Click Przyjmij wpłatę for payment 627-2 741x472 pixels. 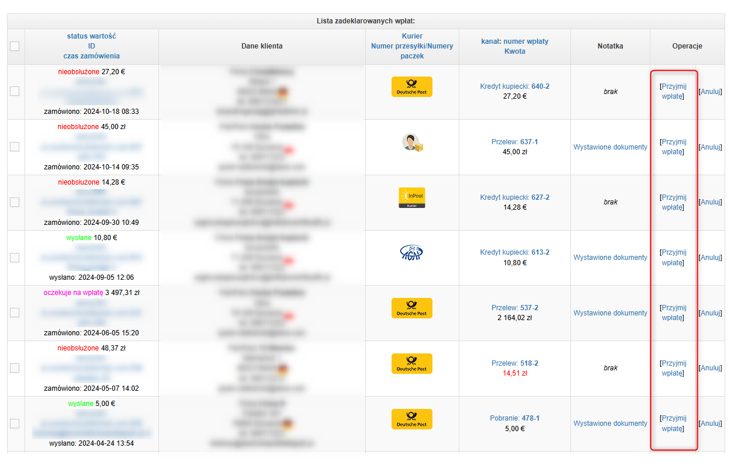[x=673, y=202]
